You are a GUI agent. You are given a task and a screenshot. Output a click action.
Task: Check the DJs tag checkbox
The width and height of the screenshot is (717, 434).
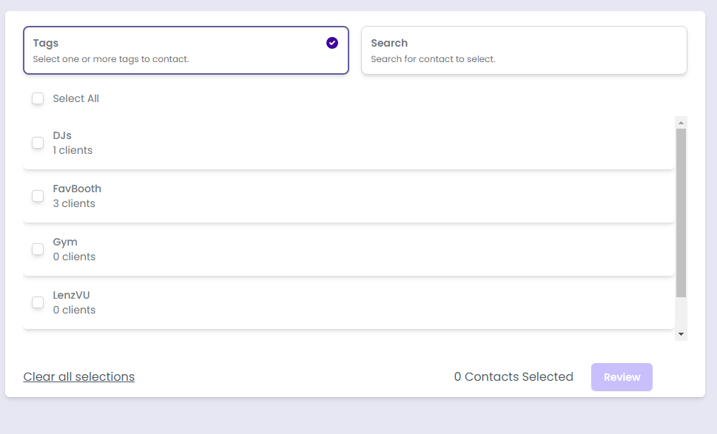(38, 143)
